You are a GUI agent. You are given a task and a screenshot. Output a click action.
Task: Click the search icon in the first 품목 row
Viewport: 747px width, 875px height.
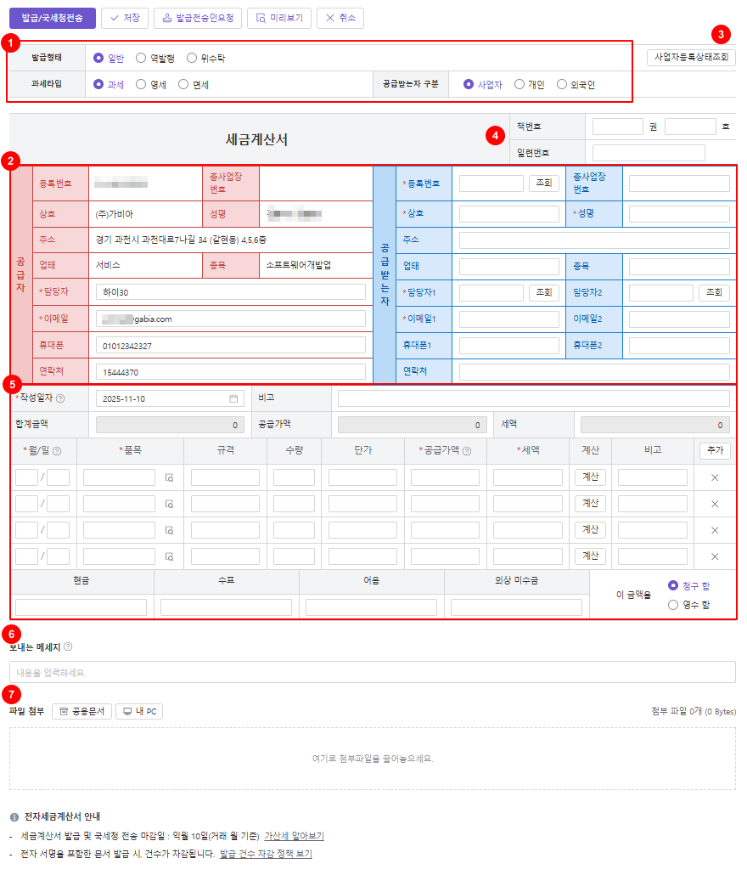coord(170,478)
